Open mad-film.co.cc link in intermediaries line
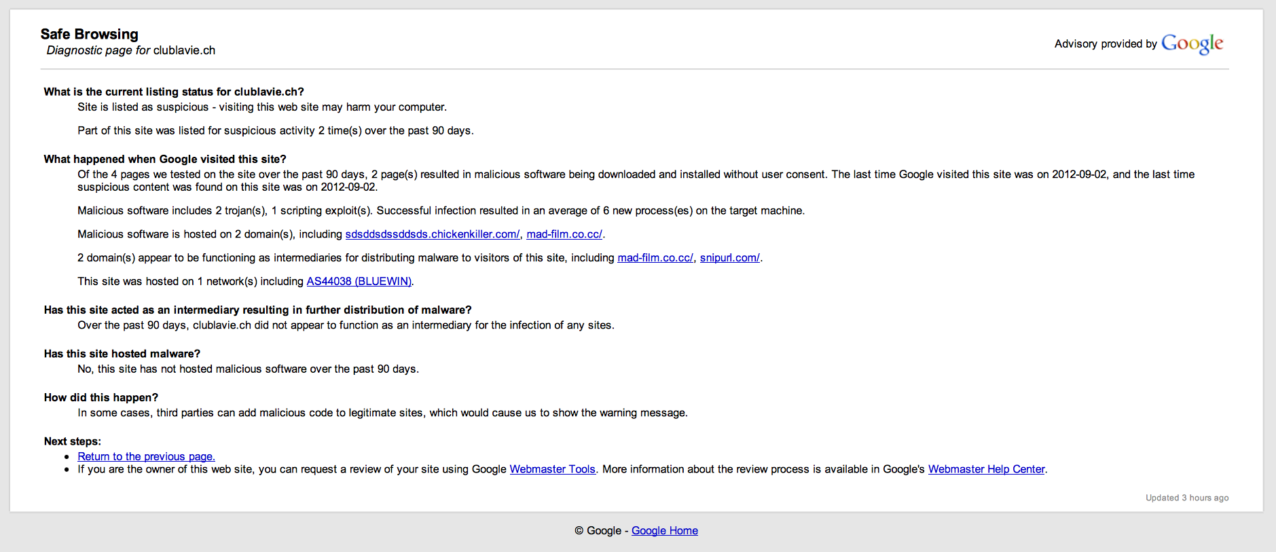This screenshot has width=1276, height=552. coord(655,258)
